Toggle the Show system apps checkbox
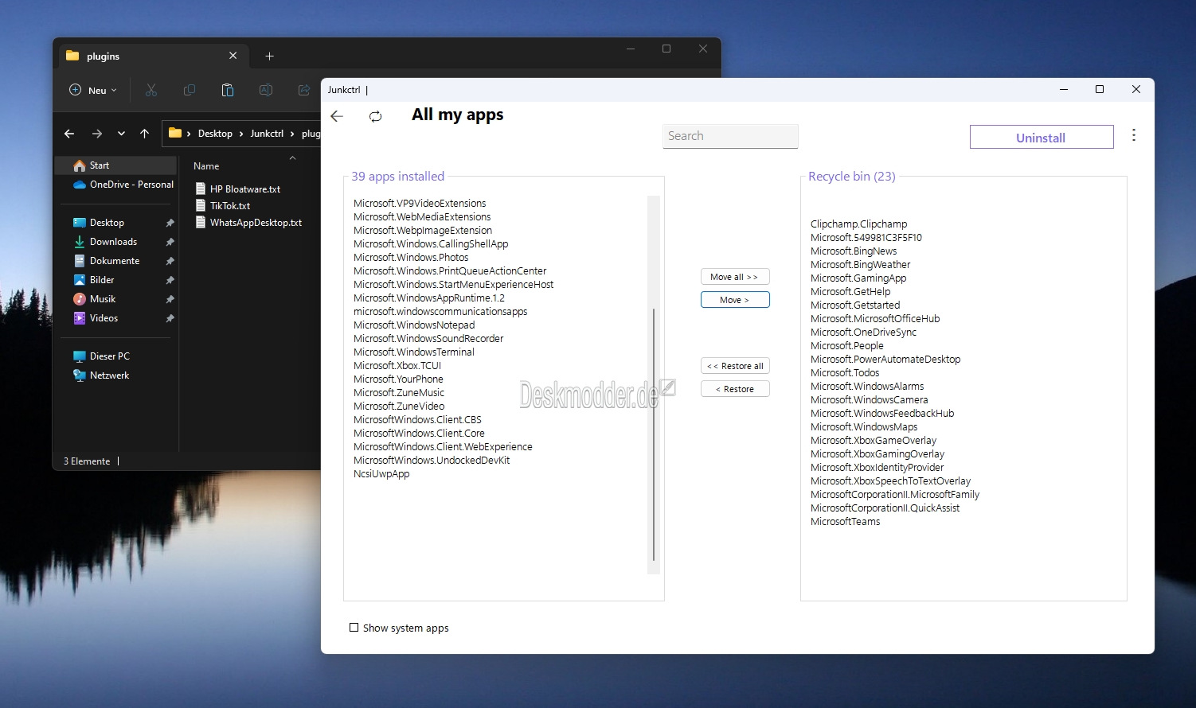Image resolution: width=1196 pixels, height=708 pixels. coord(354,628)
